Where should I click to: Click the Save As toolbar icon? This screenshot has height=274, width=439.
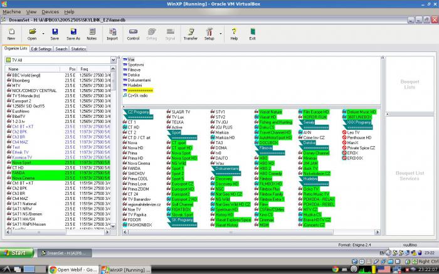73,34
